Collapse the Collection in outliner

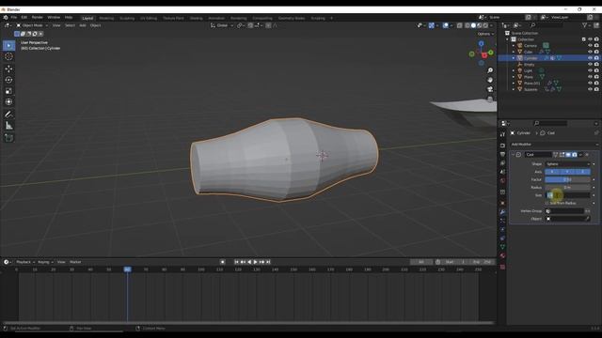508,39
